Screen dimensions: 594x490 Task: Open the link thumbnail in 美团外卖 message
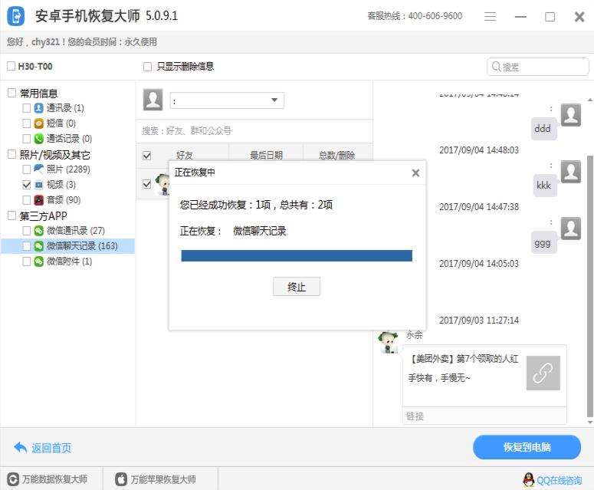coord(543,373)
